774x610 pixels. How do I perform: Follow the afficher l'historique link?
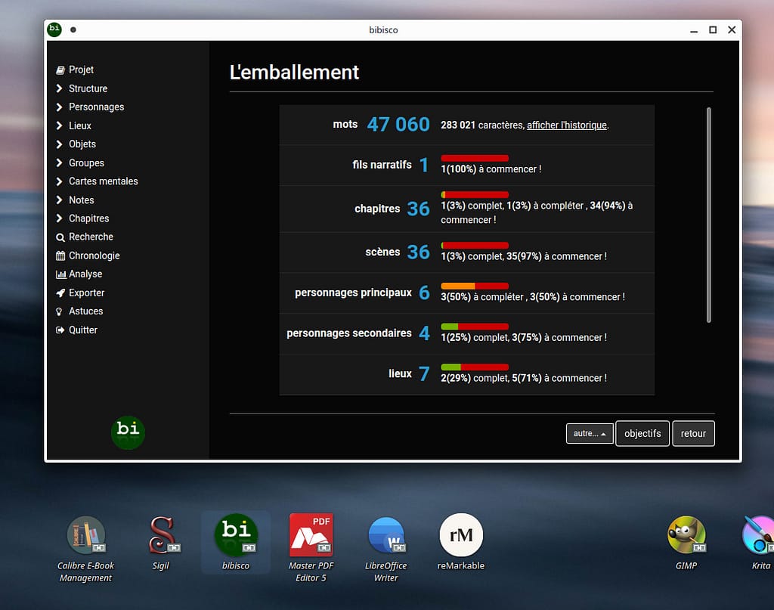point(566,125)
